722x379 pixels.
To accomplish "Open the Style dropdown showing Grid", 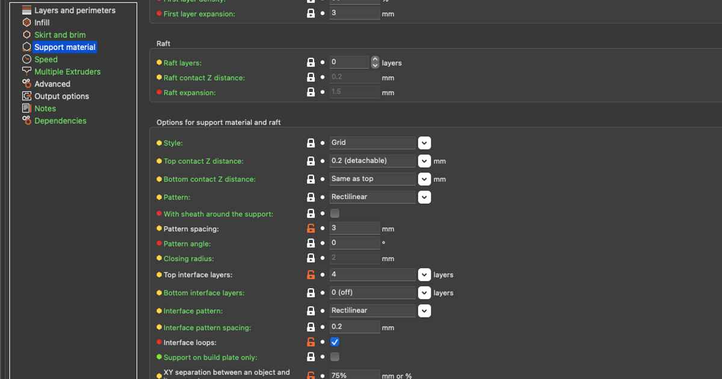I will 424,143.
